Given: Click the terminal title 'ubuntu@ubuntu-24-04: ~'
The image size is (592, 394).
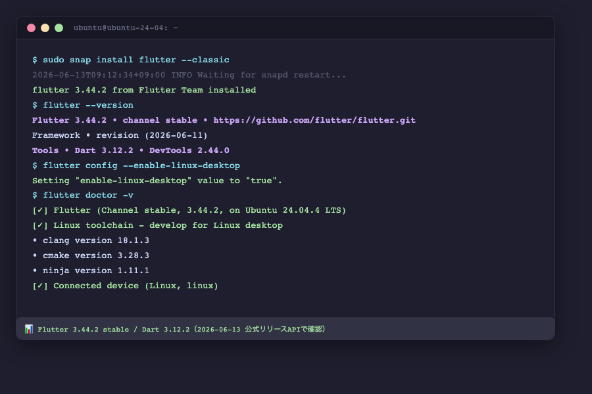Looking at the screenshot, I should (126, 28).
